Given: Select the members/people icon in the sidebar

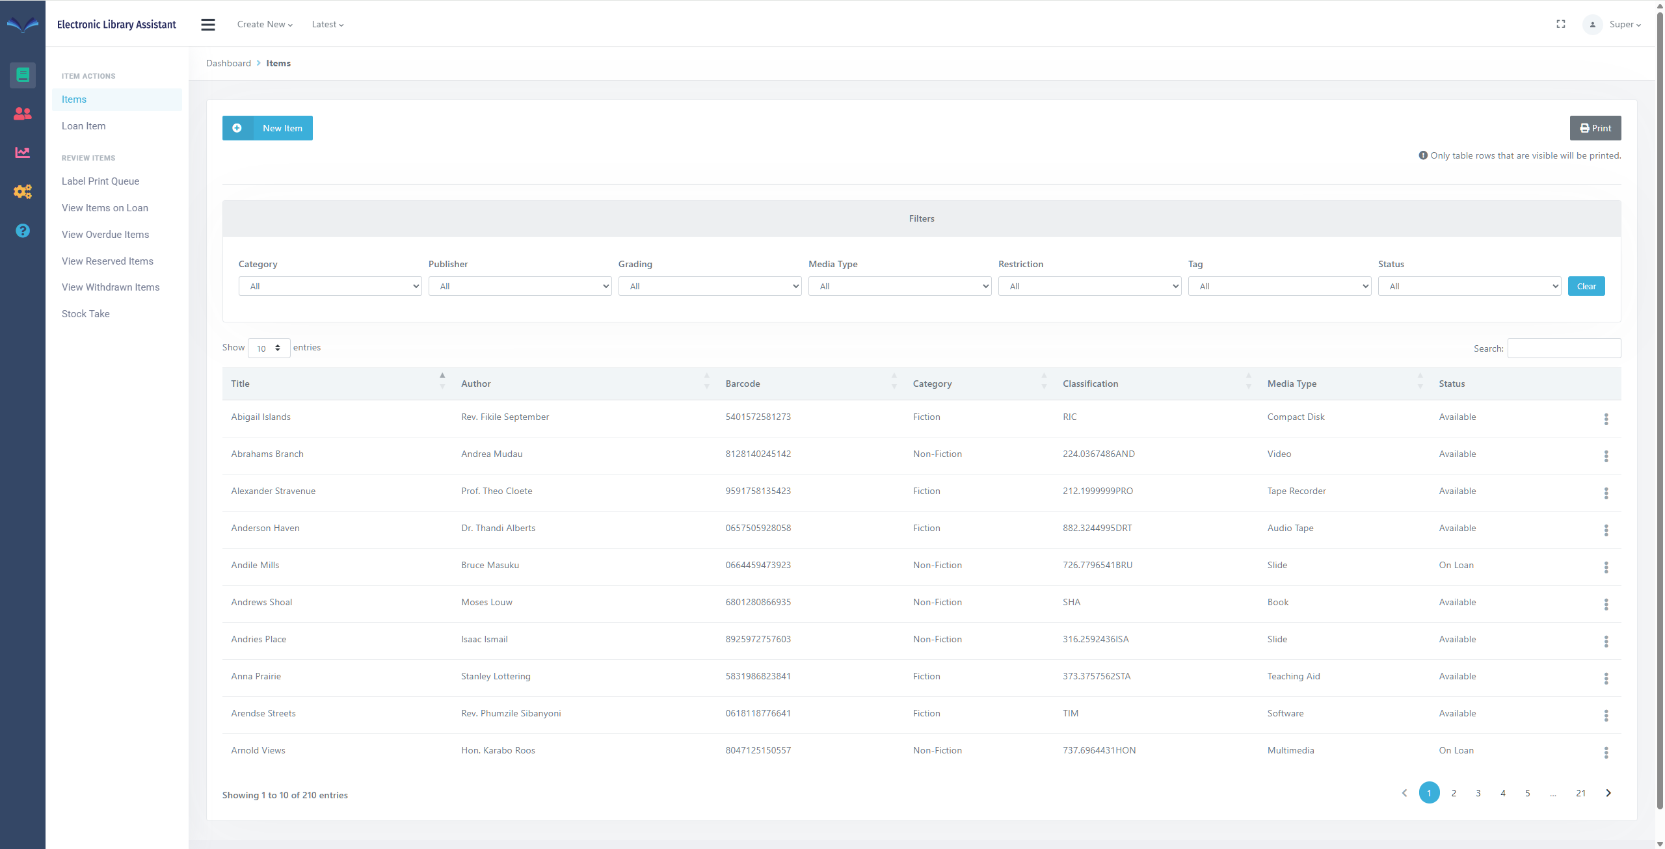Looking at the screenshot, I should pos(23,114).
